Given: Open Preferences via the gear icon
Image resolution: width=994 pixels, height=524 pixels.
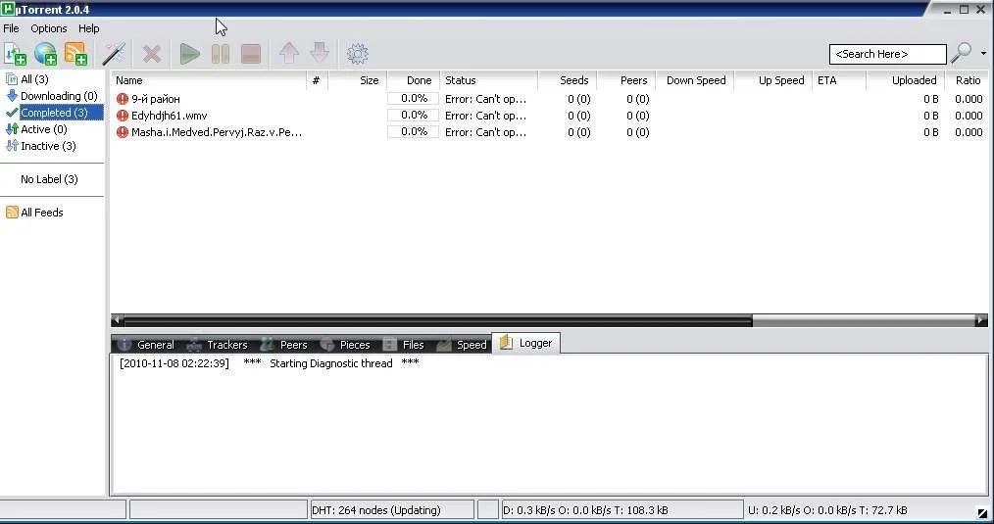Looking at the screenshot, I should 358,54.
